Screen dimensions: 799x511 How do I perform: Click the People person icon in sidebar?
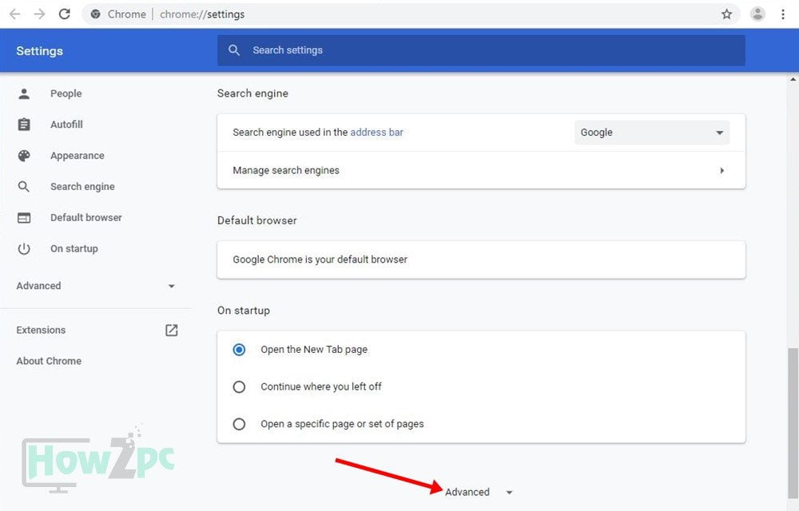point(24,93)
